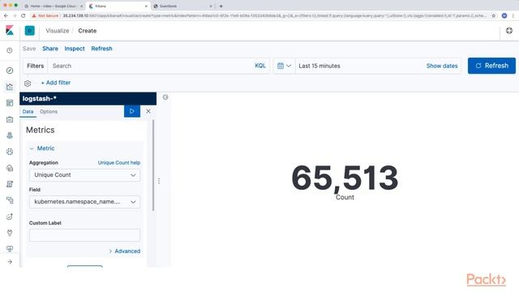This screenshot has height=292, width=519.
Task: Click the Create breadcrumb text
Action: [x=88, y=31]
